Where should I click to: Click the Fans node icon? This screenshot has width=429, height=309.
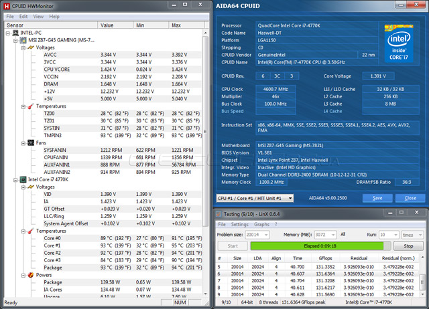point(31,142)
